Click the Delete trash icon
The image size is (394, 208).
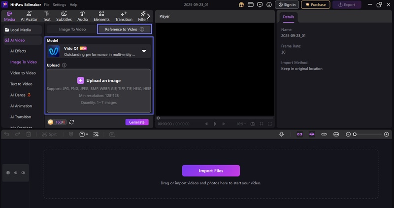(29, 134)
